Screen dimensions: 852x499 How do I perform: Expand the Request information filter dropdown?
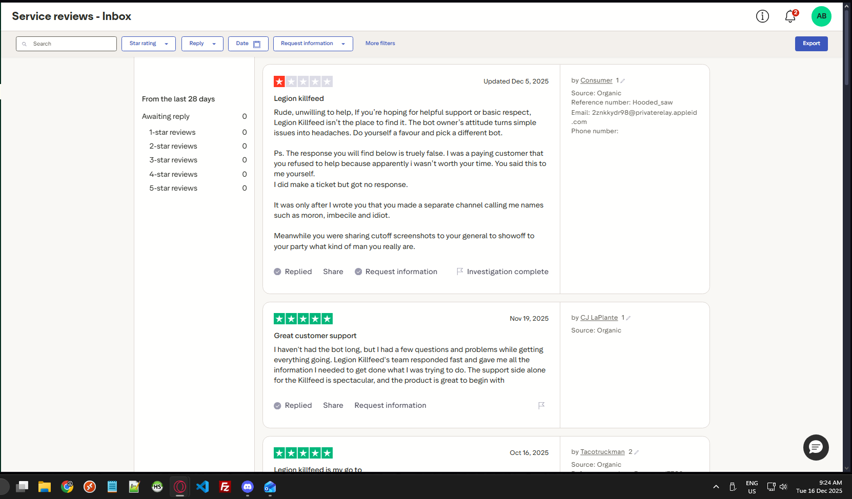[x=313, y=44]
